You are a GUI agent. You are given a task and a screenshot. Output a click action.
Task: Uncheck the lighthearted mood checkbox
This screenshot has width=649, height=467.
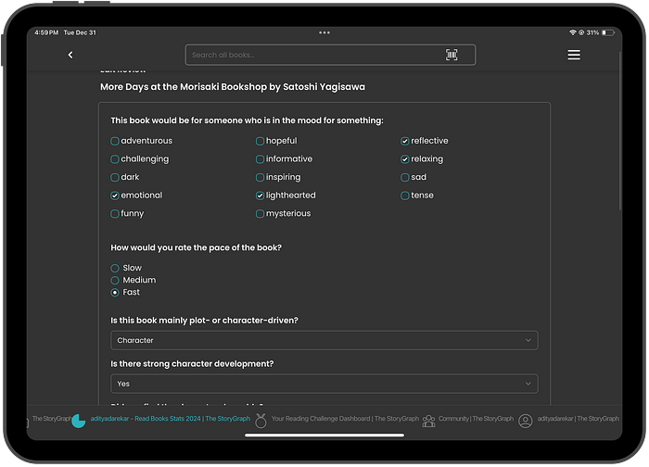260,196
